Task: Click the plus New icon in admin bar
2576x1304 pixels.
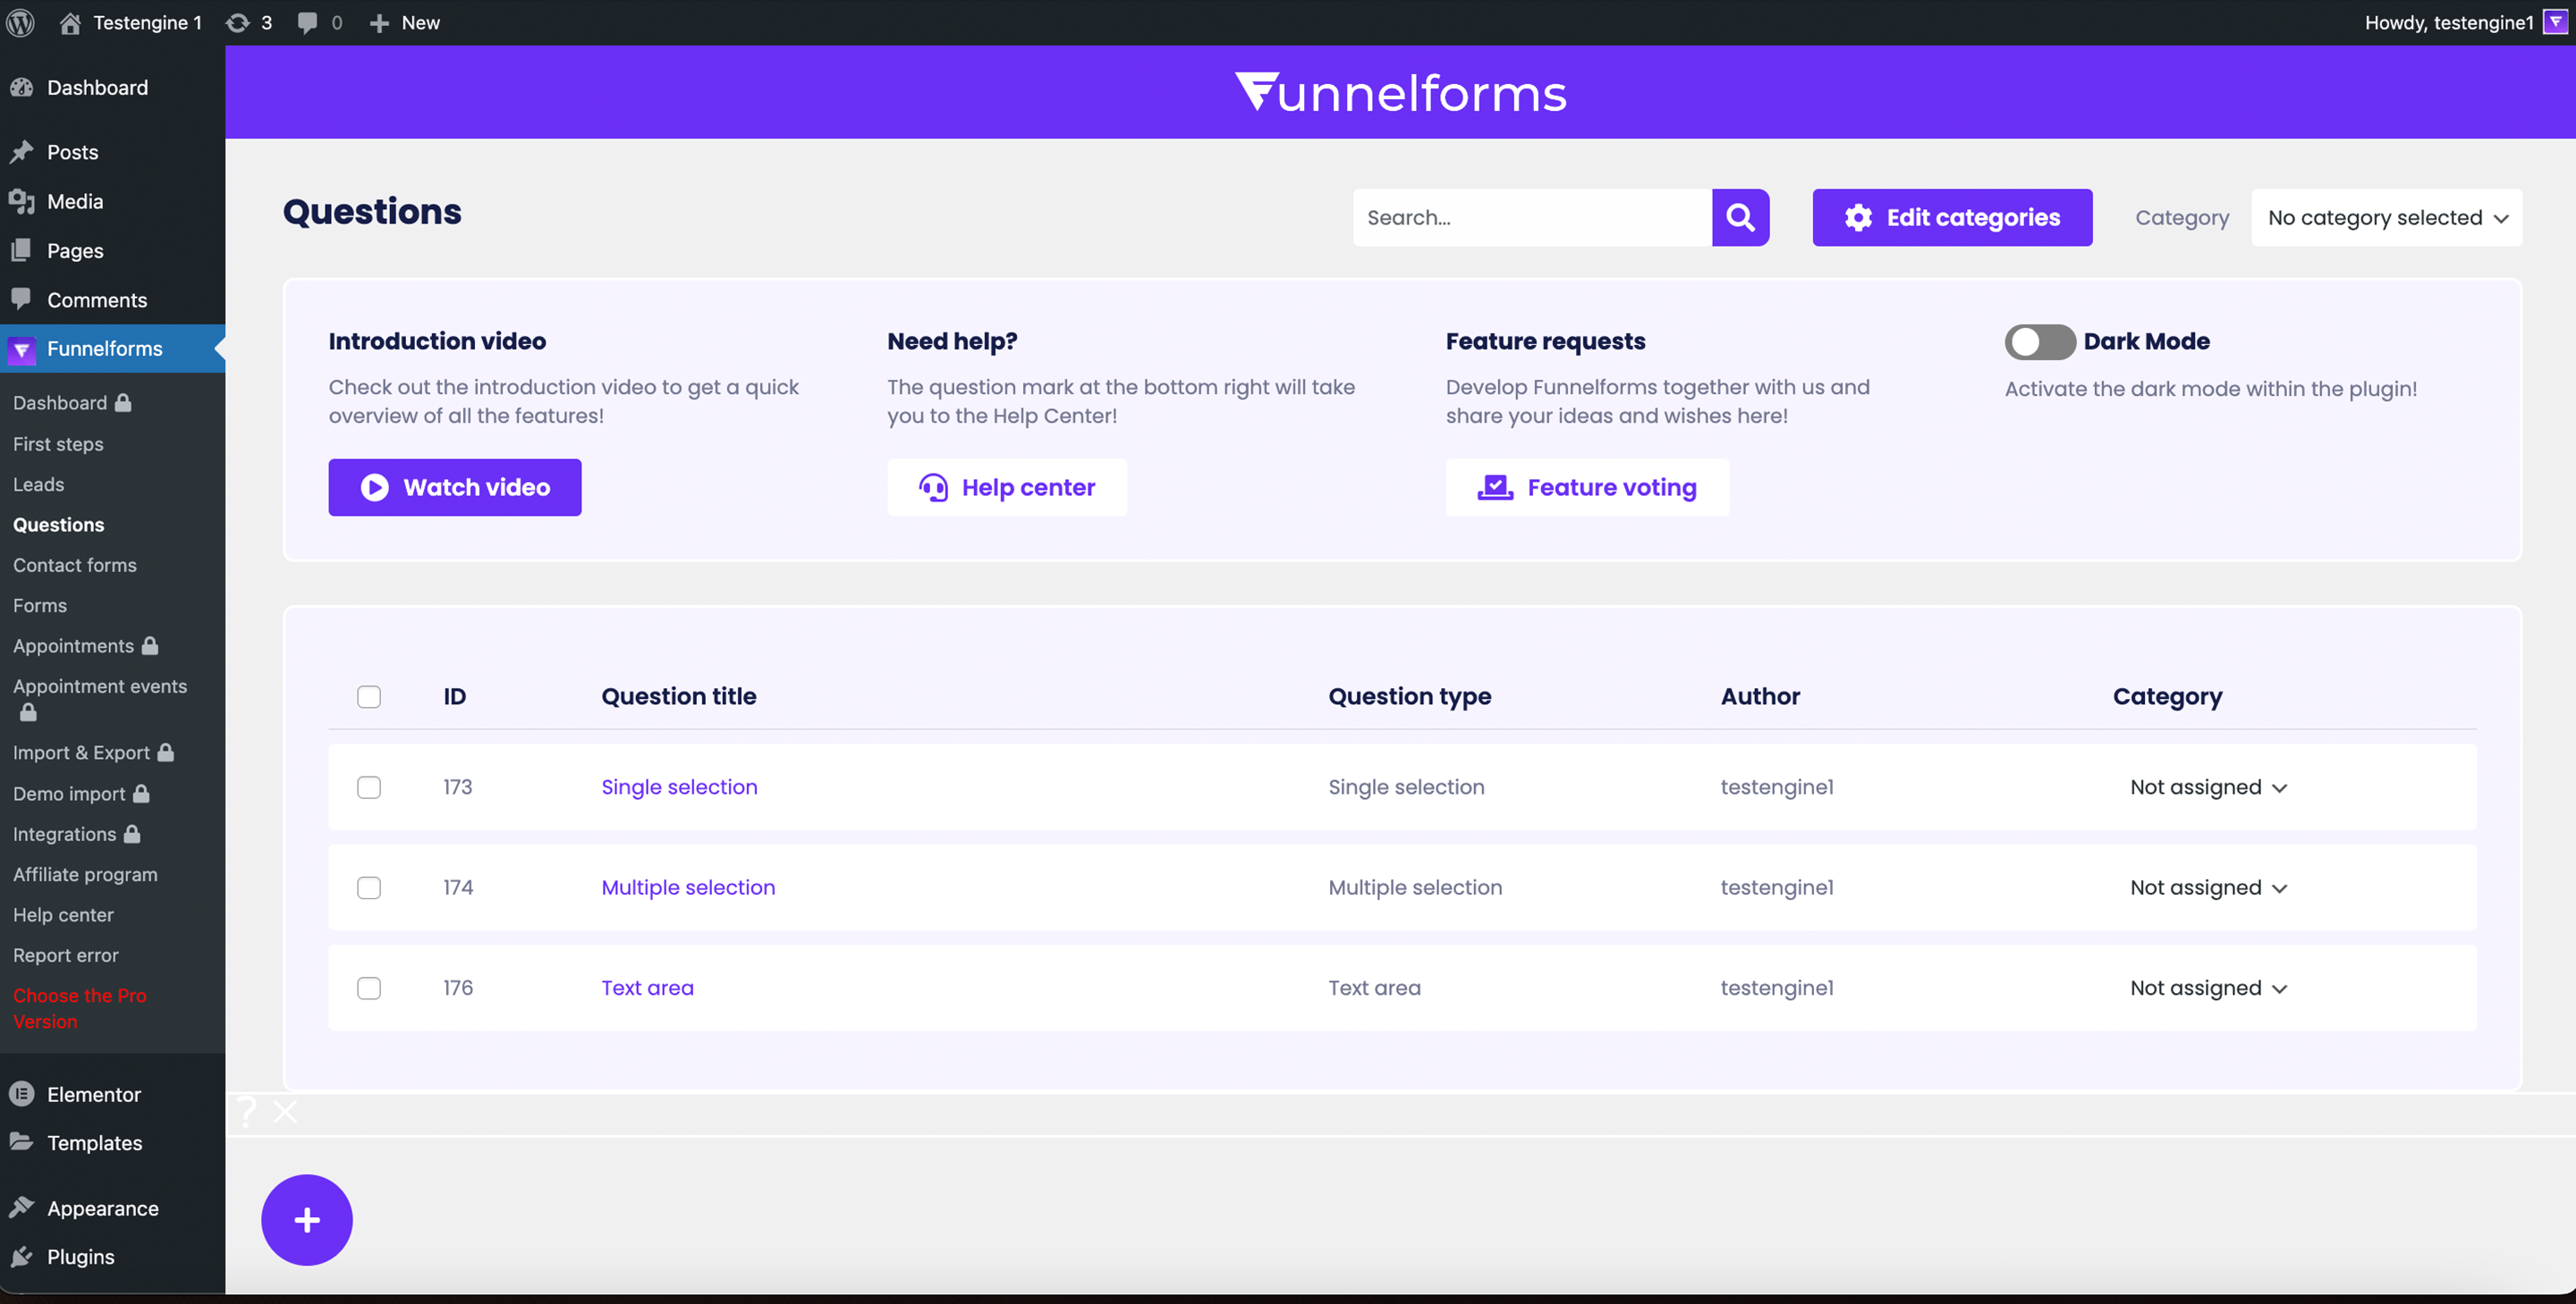Action: pos(379,22)
